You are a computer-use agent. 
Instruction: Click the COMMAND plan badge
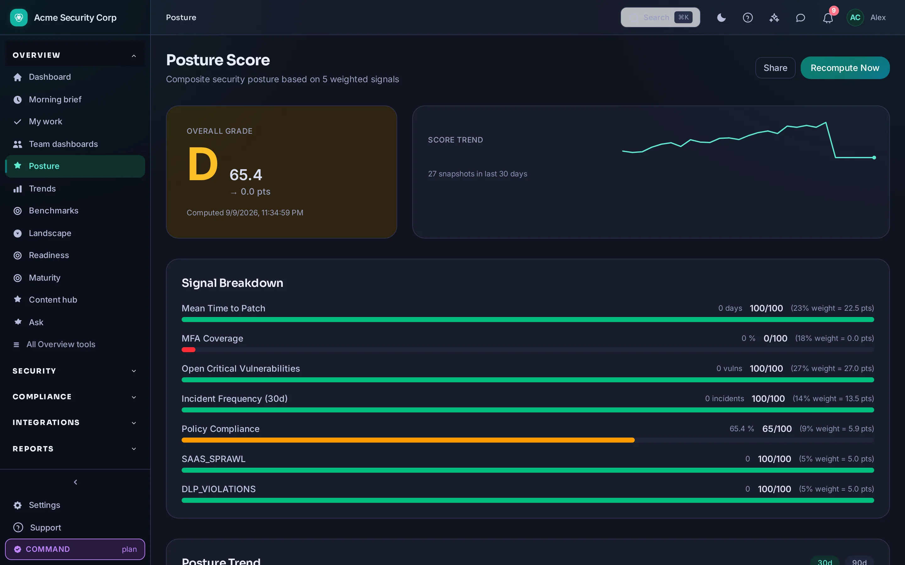pyautogui.click(x=75, y=549)
